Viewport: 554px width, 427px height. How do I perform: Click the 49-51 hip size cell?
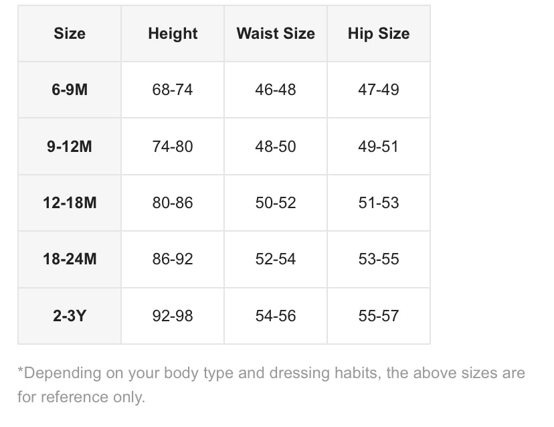point(379,147)
